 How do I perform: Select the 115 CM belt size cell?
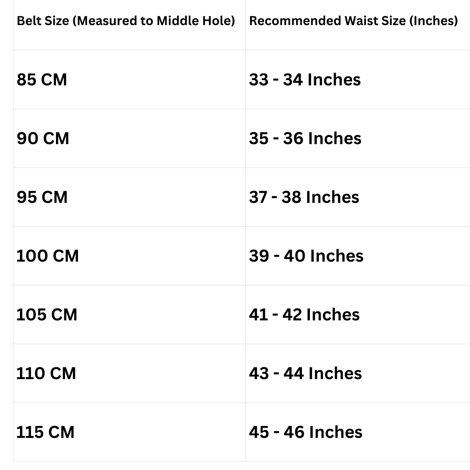[x=45, y=432]
